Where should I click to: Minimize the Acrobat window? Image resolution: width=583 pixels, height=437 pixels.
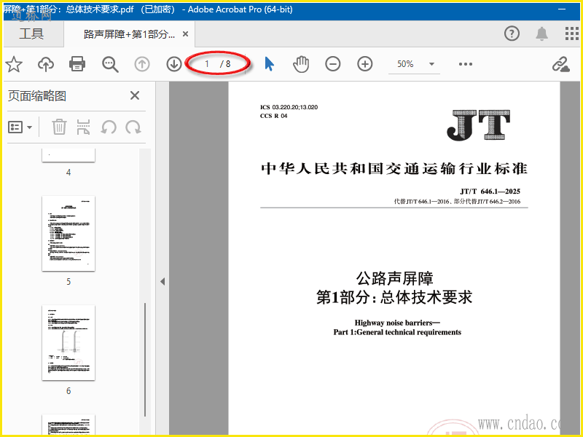point(562,9)
